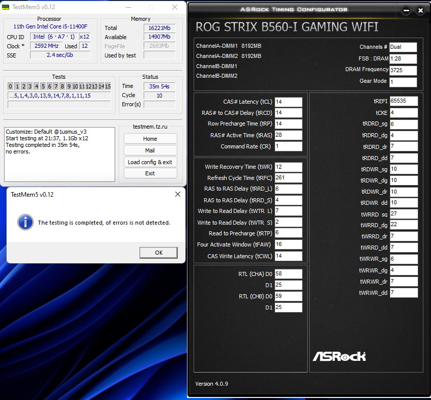
Task: Click the PageFile value 2683Mb
Action: [x=159, y=46]
